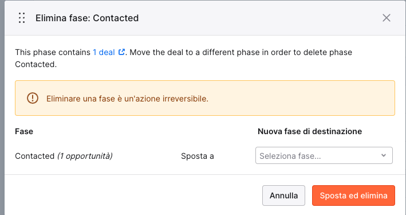Click the italic 1 opportunità count
The height and width of the screenshot is (215, 406).
pyautogui.click(x=85, y=156)
